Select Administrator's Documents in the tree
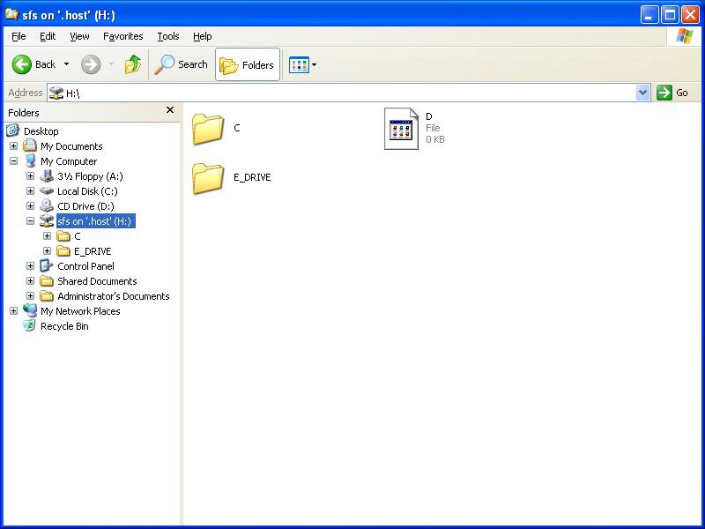The image size is (705, 529). 114,296
